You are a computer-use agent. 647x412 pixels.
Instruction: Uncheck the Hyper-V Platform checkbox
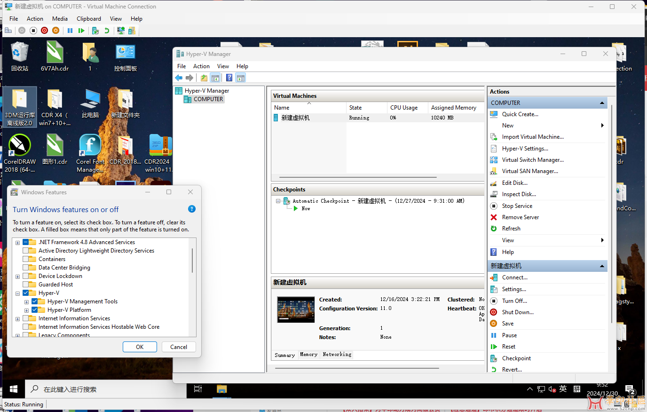click(35, 310)
